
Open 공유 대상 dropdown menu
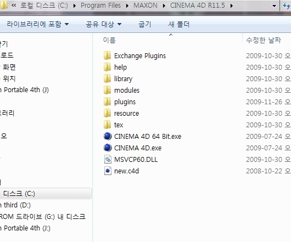click(104, 24)
